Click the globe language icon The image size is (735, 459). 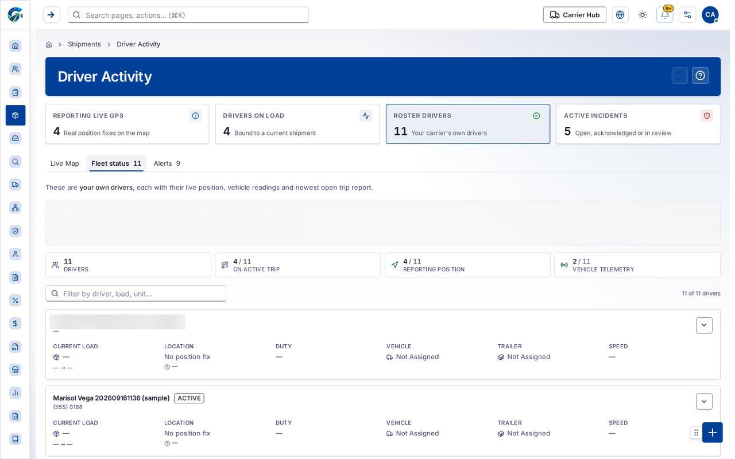[x=620, y=15]
